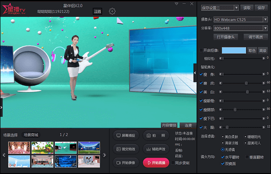271x174 pixels.
Task: Open the 摄像头 HD Webcam C525 dropdown
Action: (266, 20)
